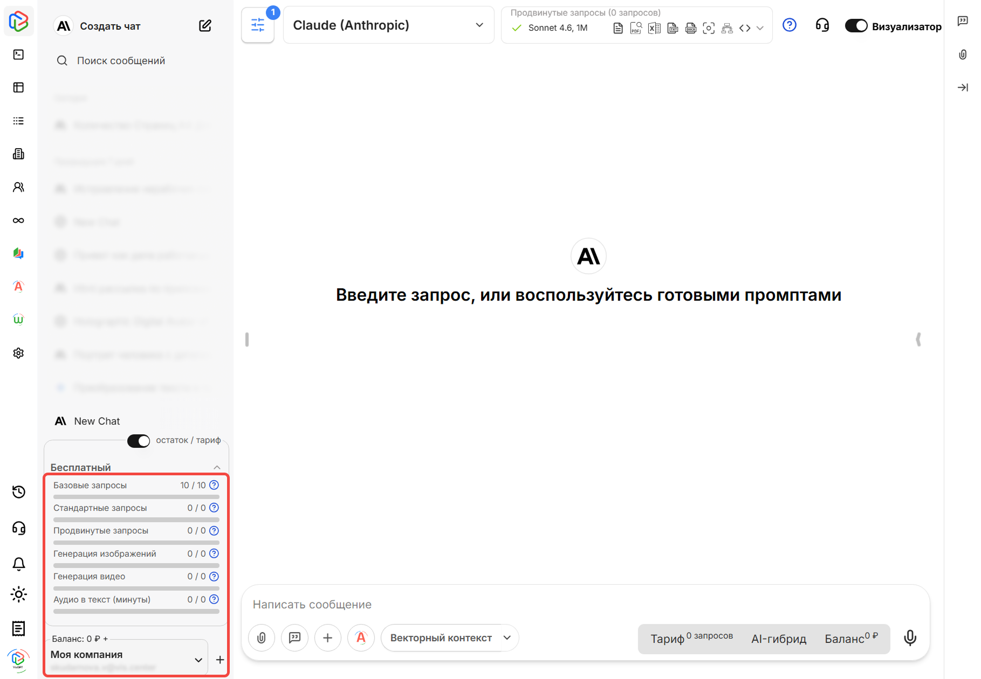Attach a file with the paperclip icon
Viewport: 981px width, 679px height.
pyautogui.click(x=262, y=638)
